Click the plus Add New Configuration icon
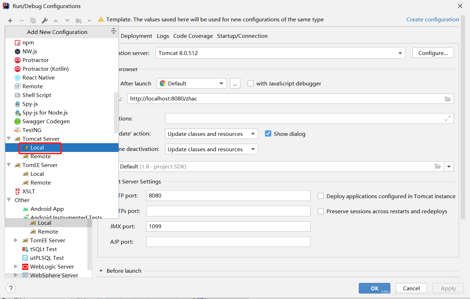Screen dimensions: 470x299 point(10,21)
